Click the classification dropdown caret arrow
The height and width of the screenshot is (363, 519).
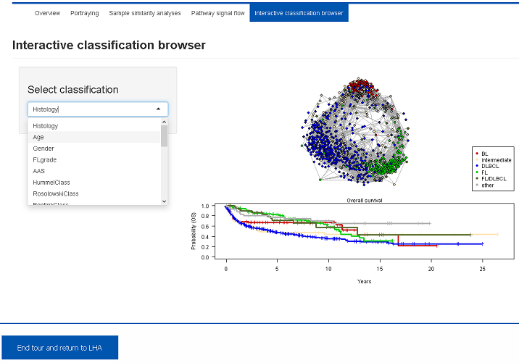pyautogui.click(x=159, y=109)
